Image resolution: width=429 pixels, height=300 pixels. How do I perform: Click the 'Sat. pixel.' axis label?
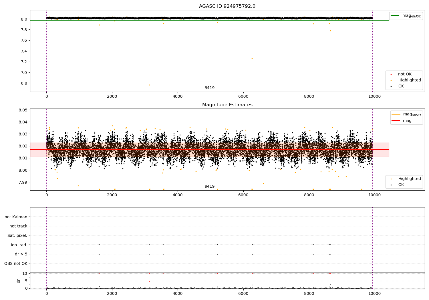[17, 235]
